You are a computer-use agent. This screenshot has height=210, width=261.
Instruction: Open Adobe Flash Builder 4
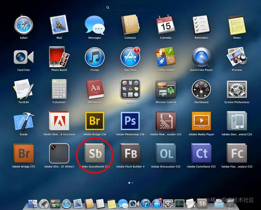pos(130,153)
